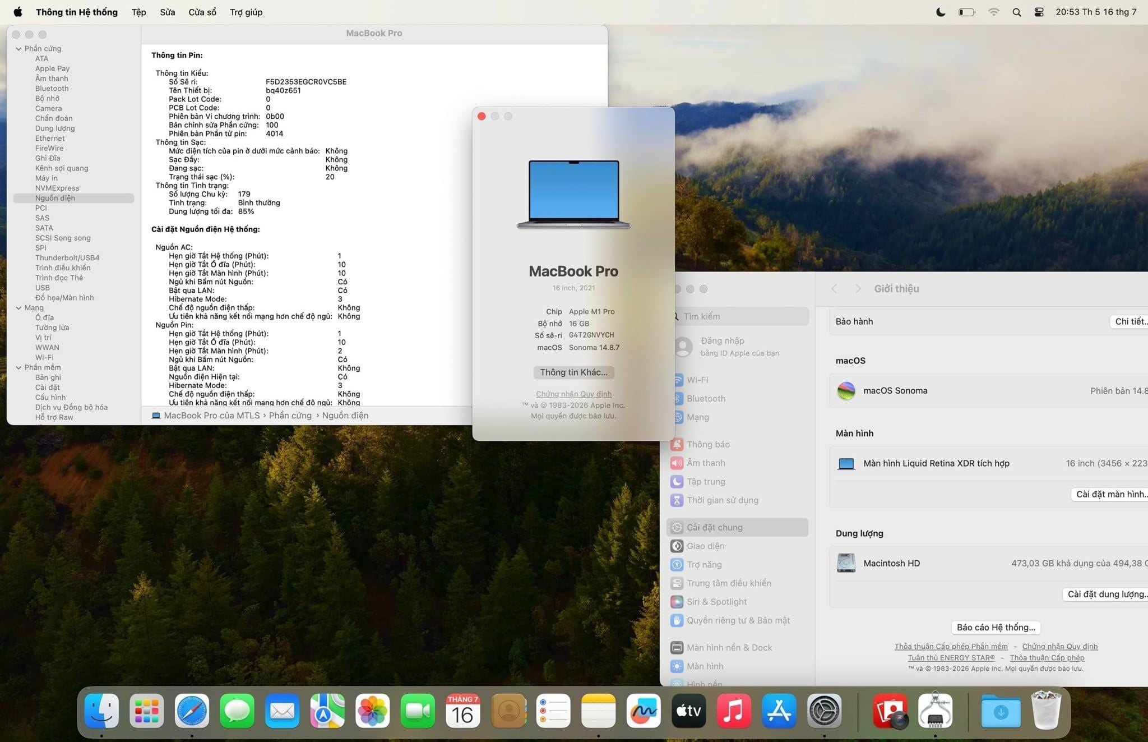This screenshot has height=742, width=1148.
Task: Collapse the Mạng tree section
Action: (x=18, y=308)
